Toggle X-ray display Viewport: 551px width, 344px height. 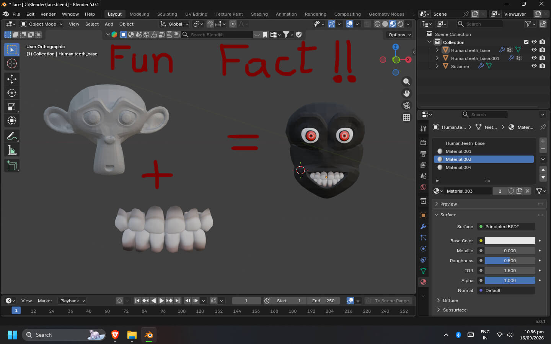click(x=367, y=24)
